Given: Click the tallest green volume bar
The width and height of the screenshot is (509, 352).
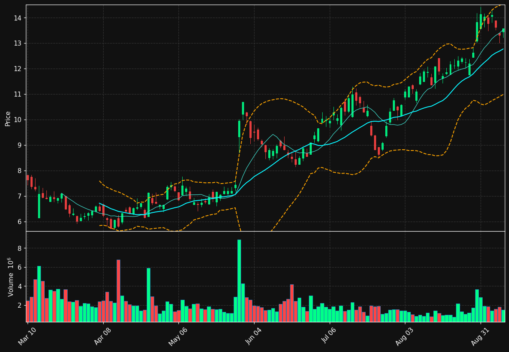Looking at the screenshot, I should coord(239,281).
